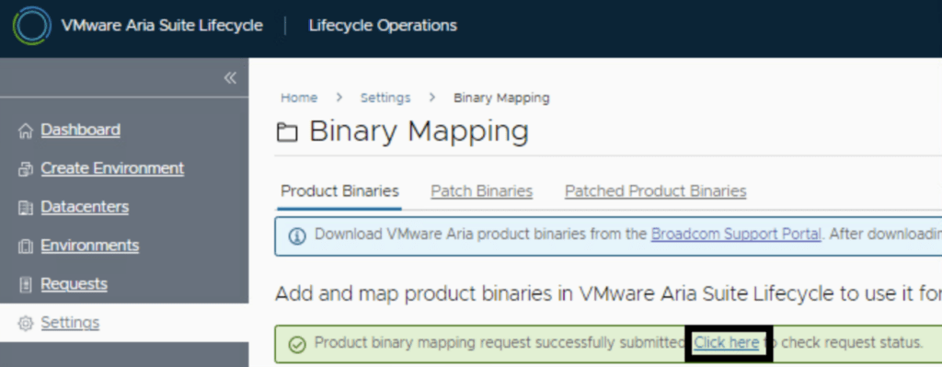The height and width of the screenshot is (367, 942).
Task: Open the Dashboard page
Action: [81, 130]
